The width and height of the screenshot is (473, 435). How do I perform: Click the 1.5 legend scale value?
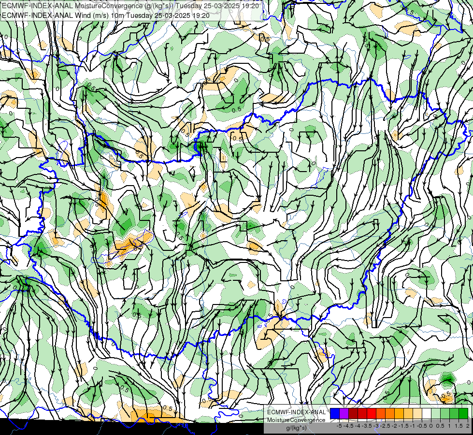coord(459,426)
